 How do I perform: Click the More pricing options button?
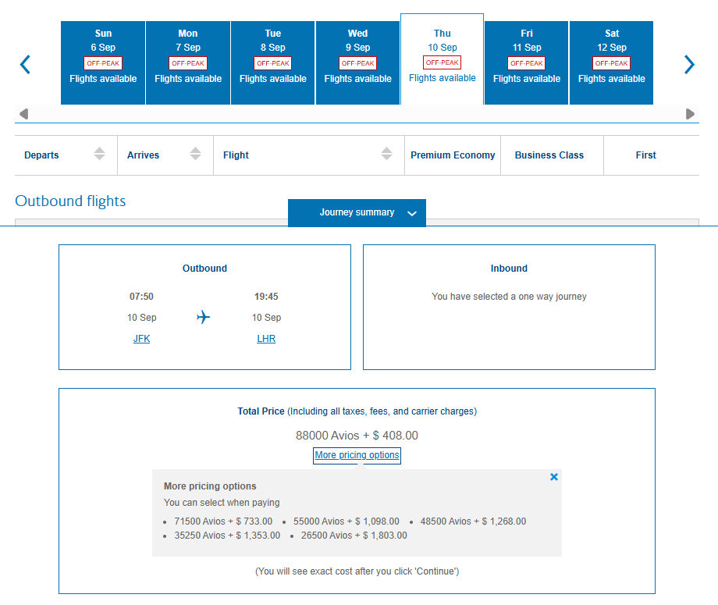(357, 455)
